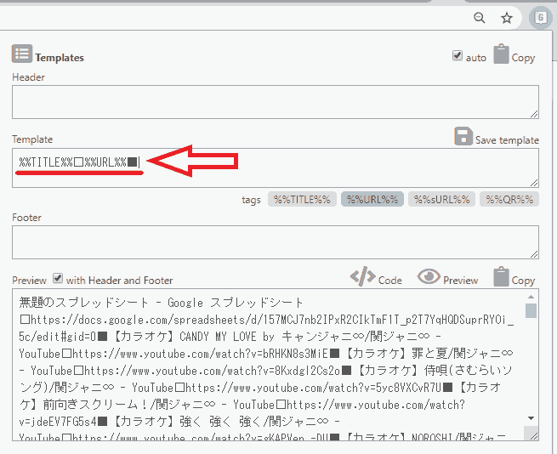Click the top Copy text label
Screen dimensions: 557x454
pyautogui.click(x=523, y=58)
